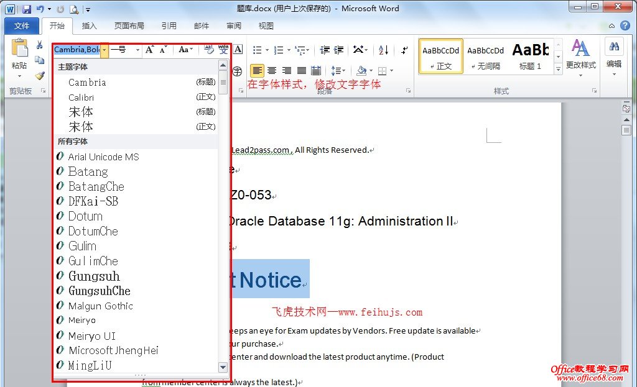
Task: Open the font size (一号) dropdown
Action: click(137, 50)
